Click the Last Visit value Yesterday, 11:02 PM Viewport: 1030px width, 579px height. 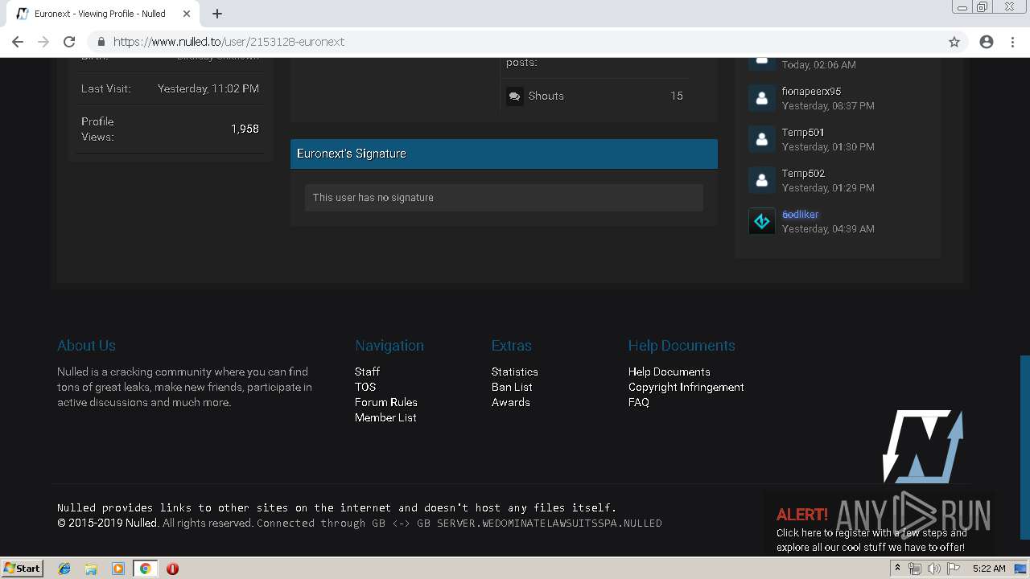tap(208, 88)
